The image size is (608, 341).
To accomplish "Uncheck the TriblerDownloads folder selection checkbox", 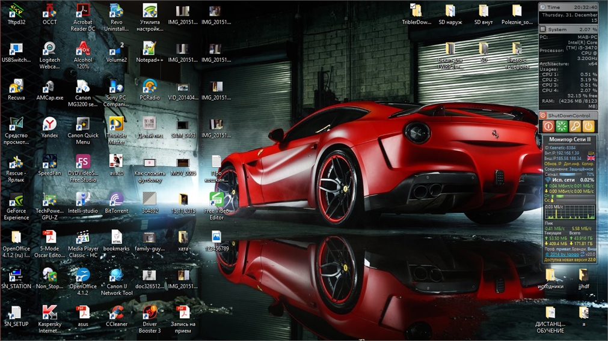I will pos(413,7).
